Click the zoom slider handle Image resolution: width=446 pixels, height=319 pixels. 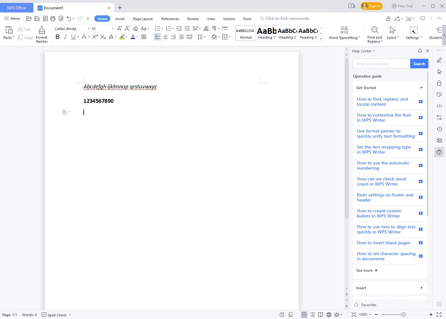coord(404,315)
